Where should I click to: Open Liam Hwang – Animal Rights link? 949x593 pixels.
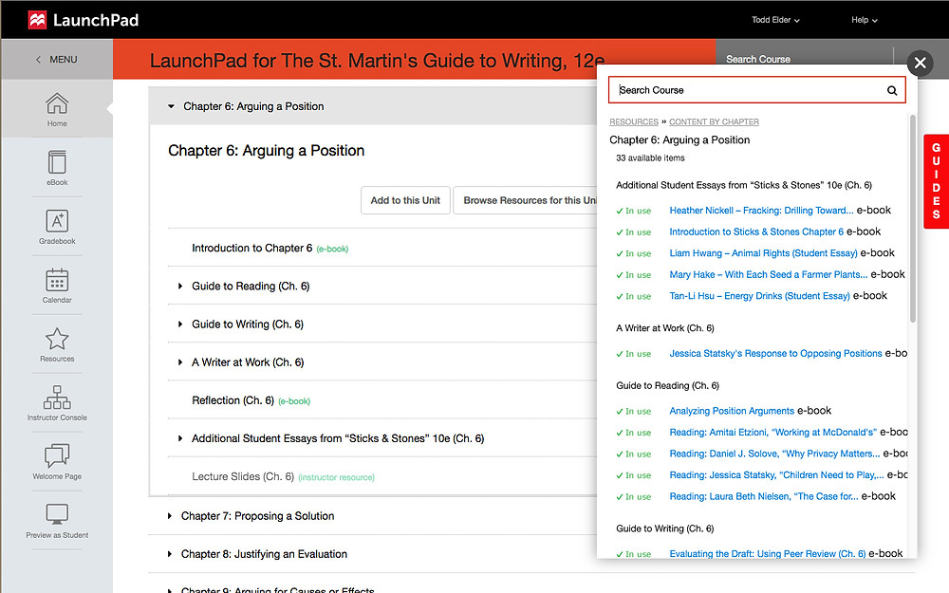click(x=763, y=253)
